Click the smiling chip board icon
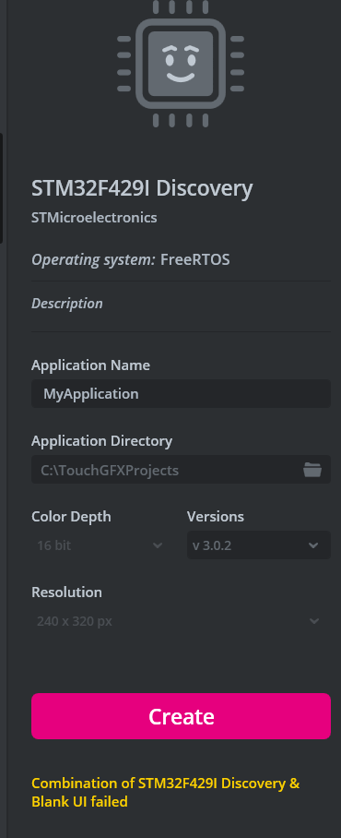Viewport: 341px width, 838px height. [181, 64]
